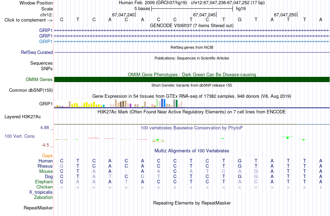This screenshot has width=330, height=216.
Task: Click the RepeatMasker track label
Action: point(38,208)
